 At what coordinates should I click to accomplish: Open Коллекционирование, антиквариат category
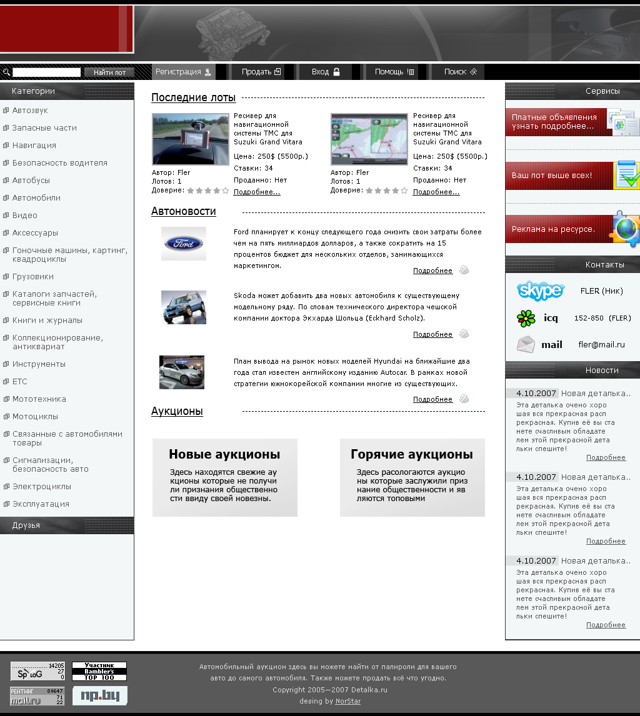(58, 342)
